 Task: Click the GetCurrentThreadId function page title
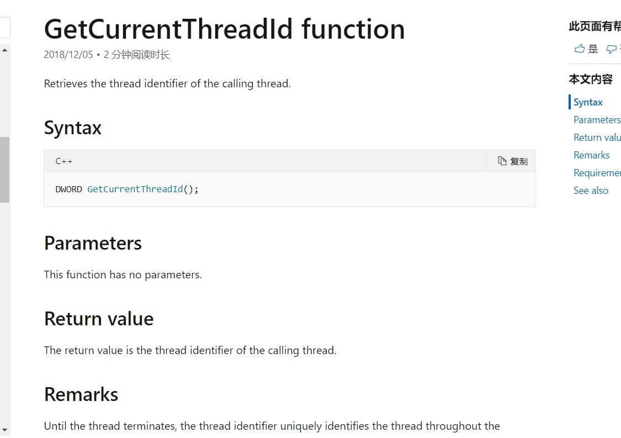(224, 29)
